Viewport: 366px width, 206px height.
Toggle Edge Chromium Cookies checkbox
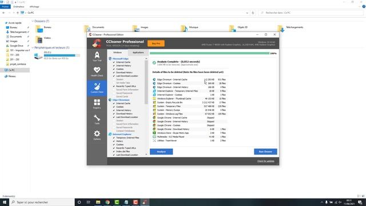(114, 107)
